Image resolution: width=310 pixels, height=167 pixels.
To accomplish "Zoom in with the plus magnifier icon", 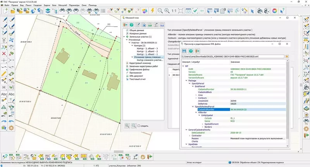I will [167, 11].
